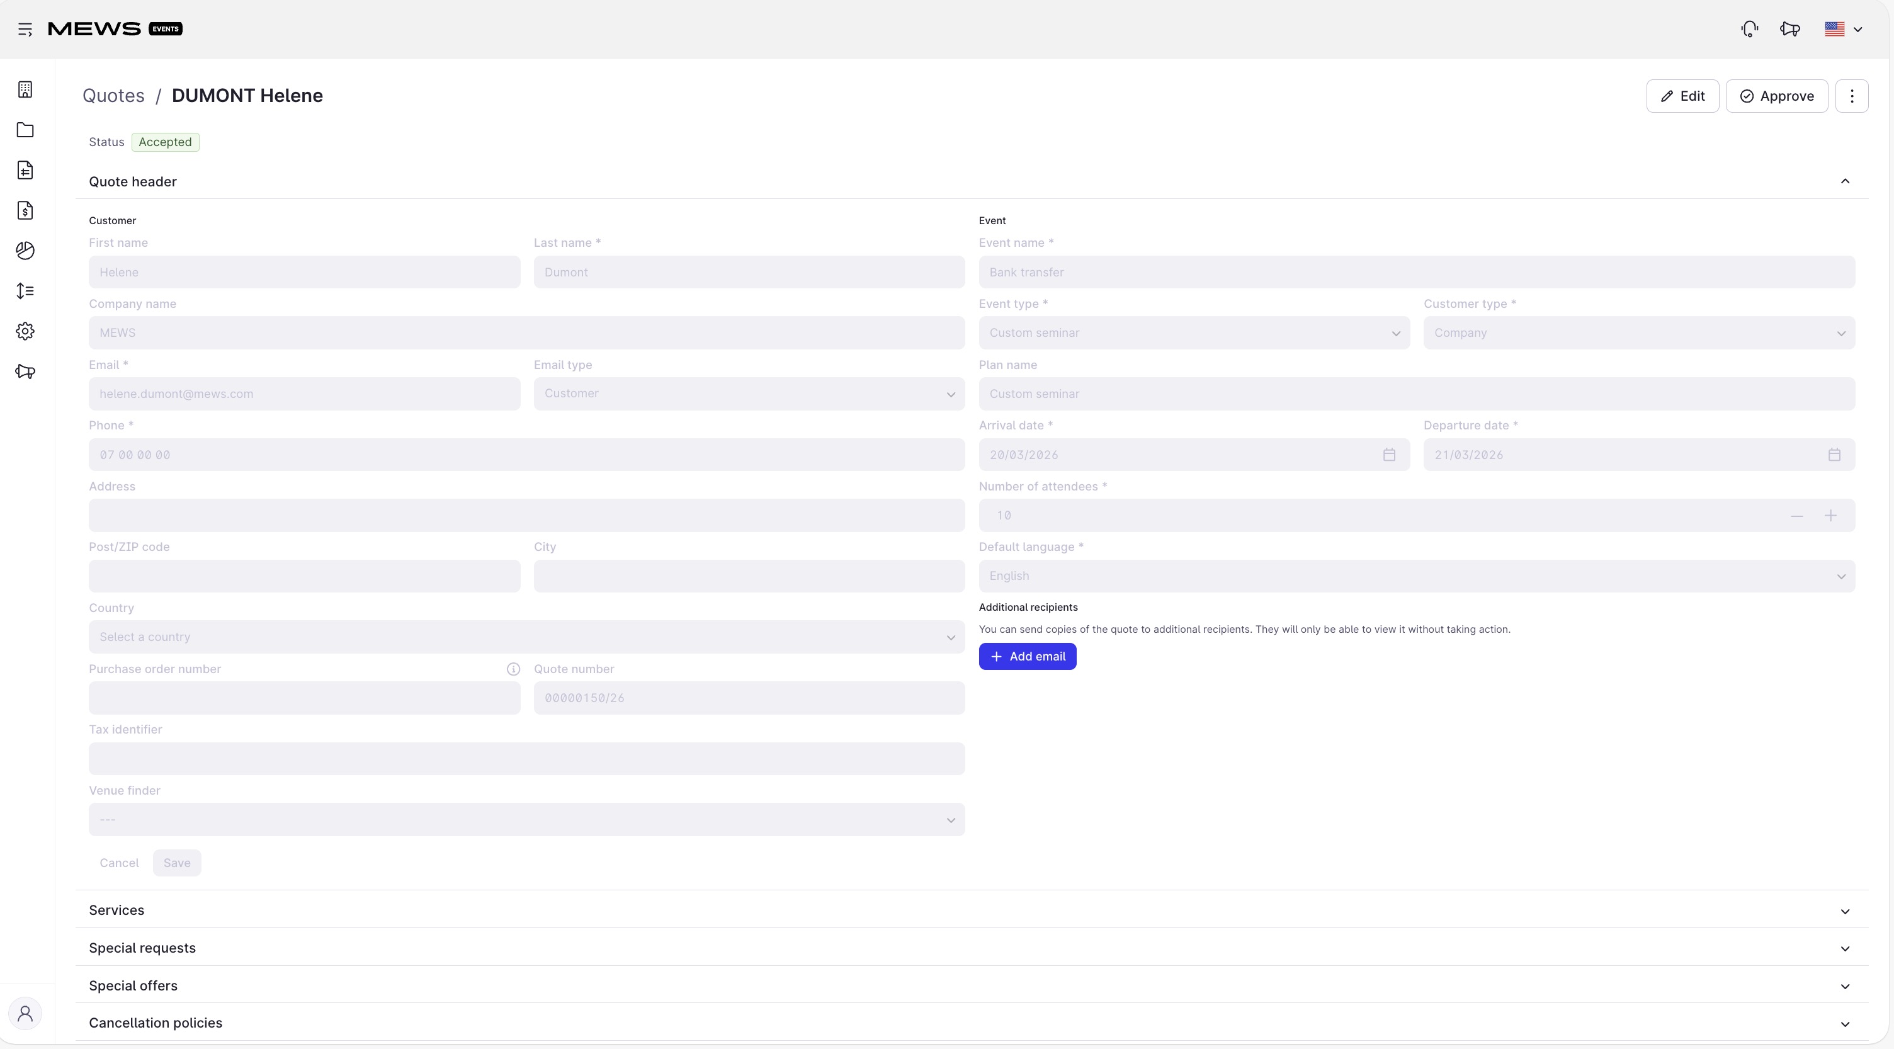Click the Event name field

[1417, 272]
